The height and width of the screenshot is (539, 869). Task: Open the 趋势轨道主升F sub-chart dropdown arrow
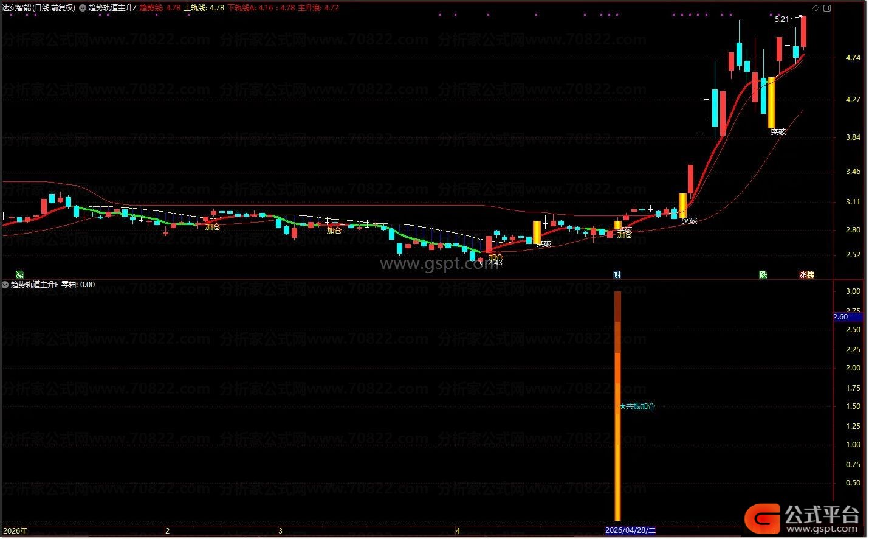click(5, 284)
